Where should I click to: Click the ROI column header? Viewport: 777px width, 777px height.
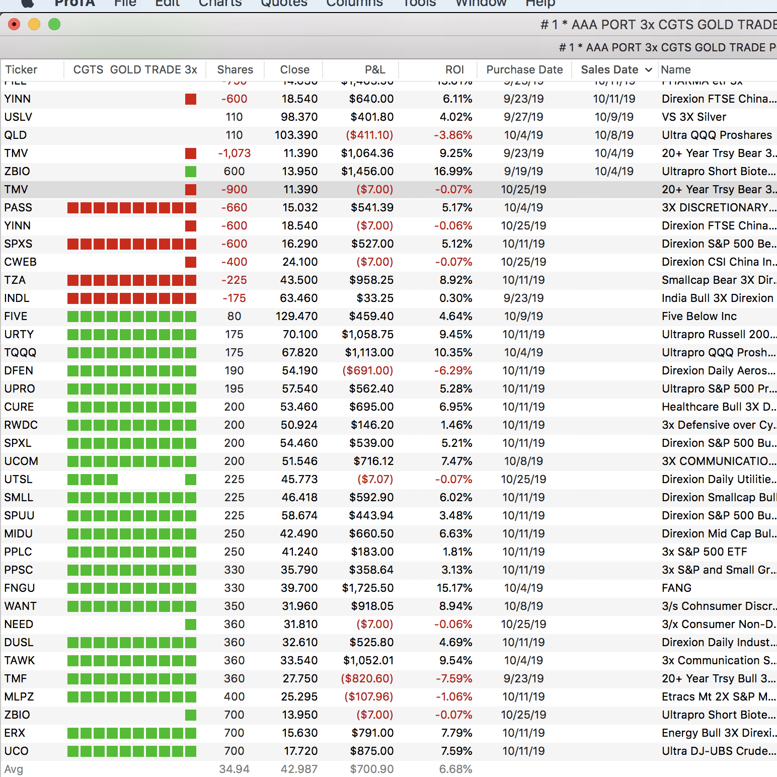(454, 70)
